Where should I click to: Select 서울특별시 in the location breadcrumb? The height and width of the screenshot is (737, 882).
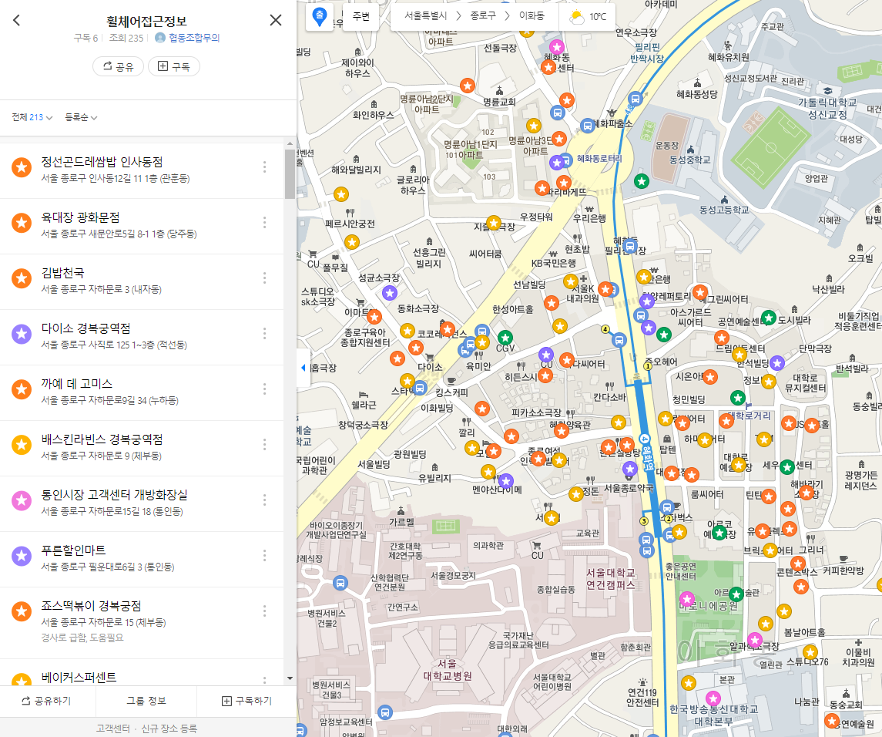426,15
